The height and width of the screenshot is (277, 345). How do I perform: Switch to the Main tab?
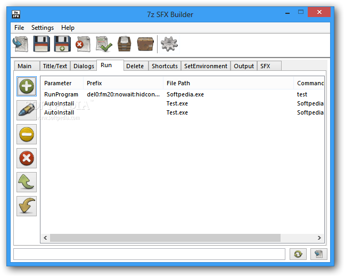[x=27, y=66]
